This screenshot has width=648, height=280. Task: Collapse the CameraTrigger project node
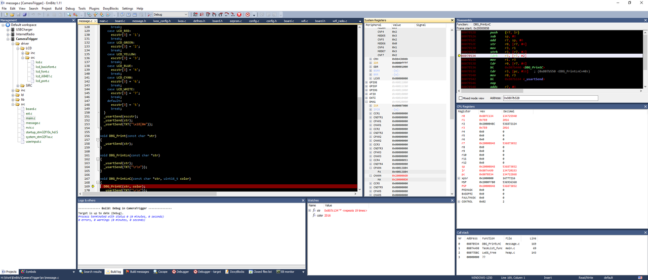click(8, 39)
